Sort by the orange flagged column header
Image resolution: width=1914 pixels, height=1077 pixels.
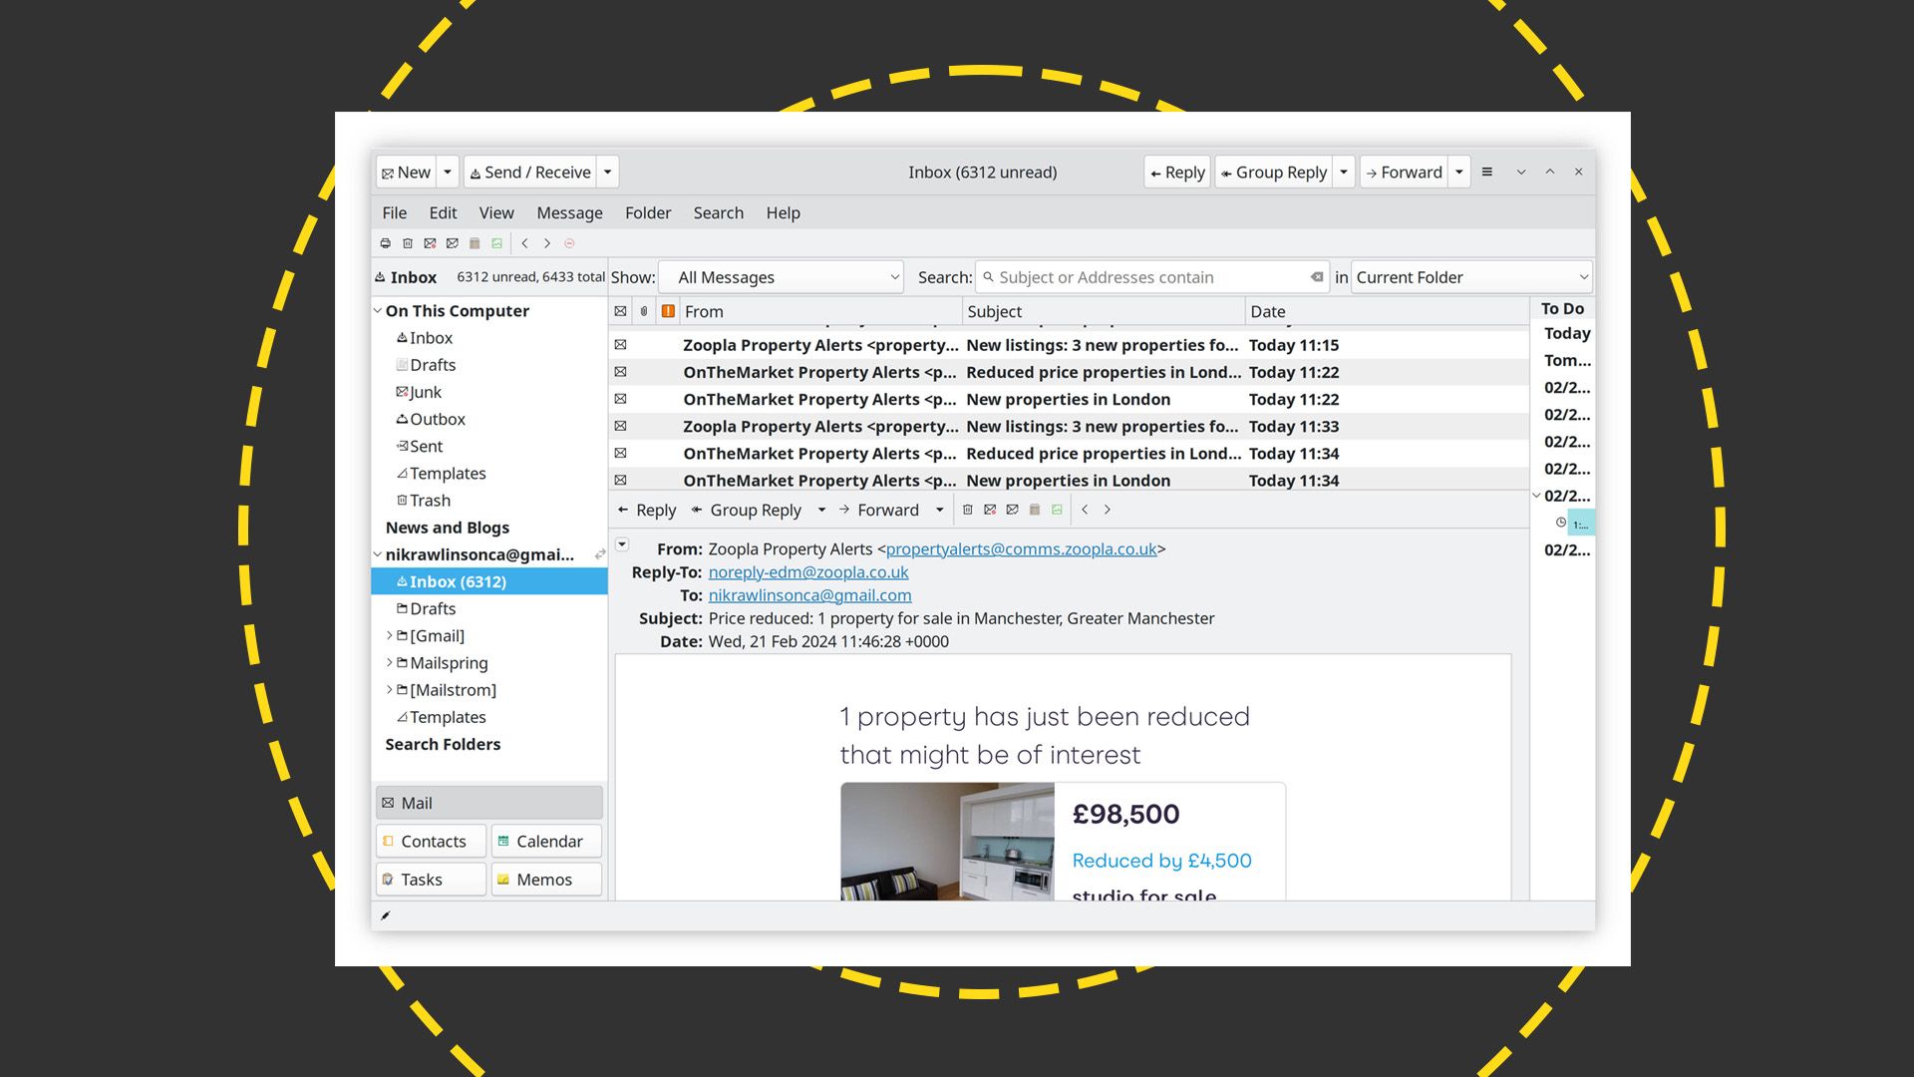click(668, 311)
